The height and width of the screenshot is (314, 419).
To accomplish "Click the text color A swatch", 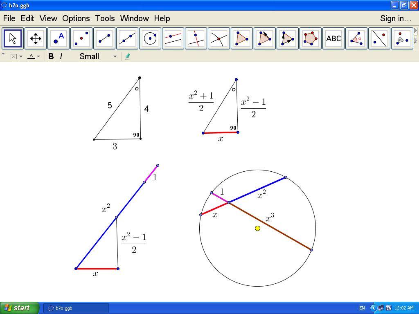I will pos(31,56).
